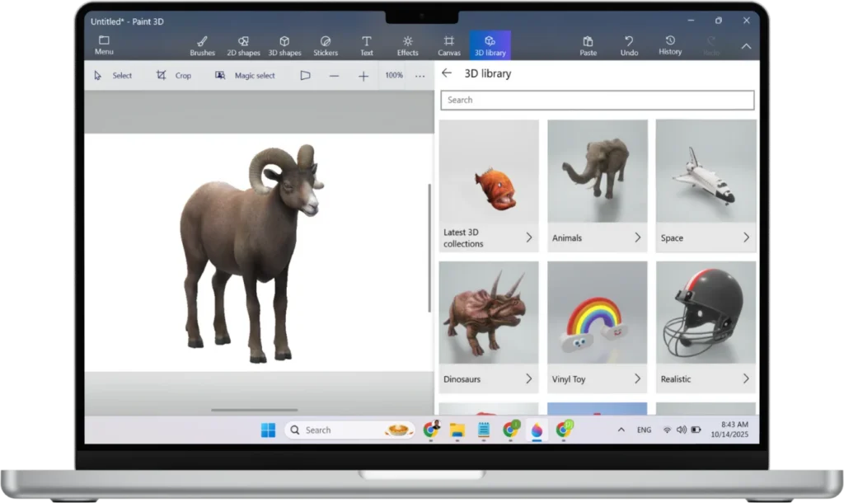Switch to the 3D library tab

pos(490,45)
